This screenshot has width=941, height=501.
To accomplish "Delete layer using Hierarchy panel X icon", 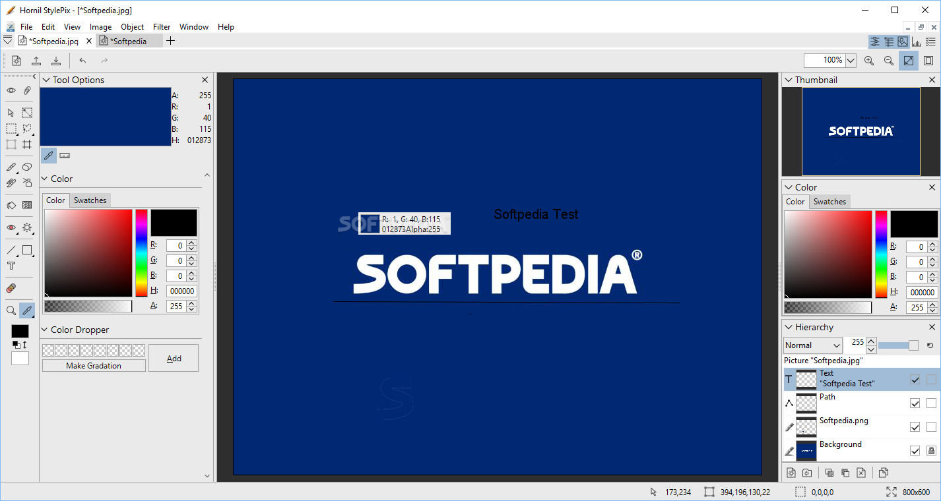I will pos(861,473).
